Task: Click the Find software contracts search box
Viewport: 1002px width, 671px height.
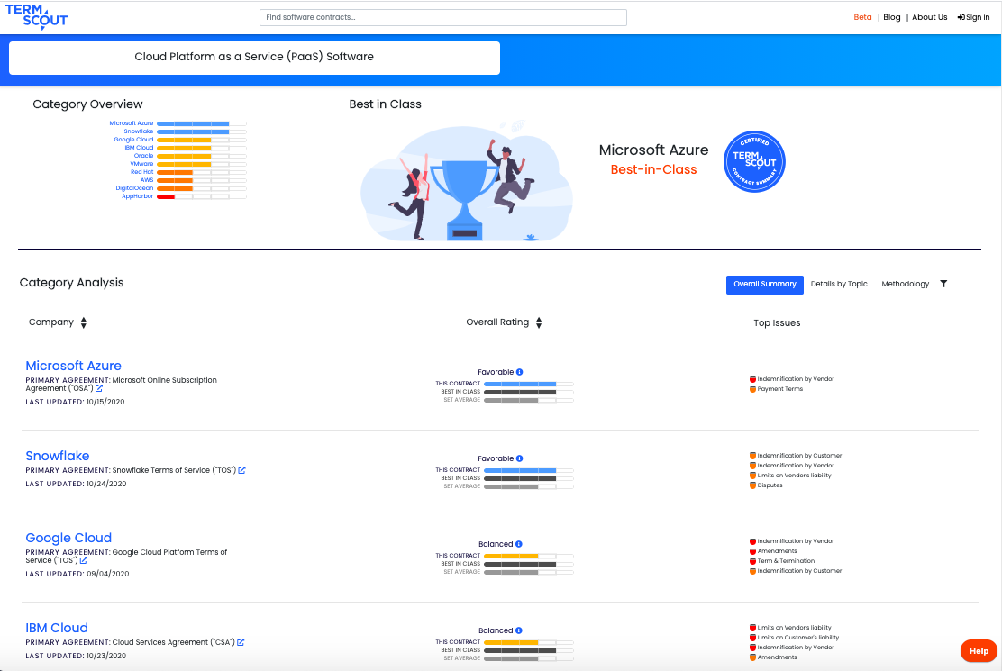Action: point(442,17)
